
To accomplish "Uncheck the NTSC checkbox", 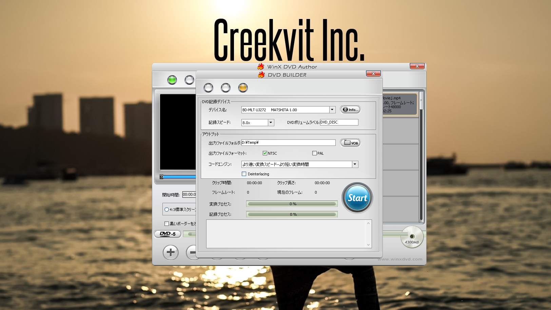I will 265,153.
